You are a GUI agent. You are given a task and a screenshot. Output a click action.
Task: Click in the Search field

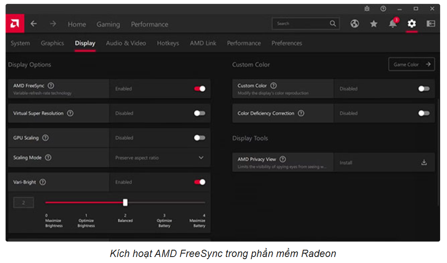click(x=301, y=24)
